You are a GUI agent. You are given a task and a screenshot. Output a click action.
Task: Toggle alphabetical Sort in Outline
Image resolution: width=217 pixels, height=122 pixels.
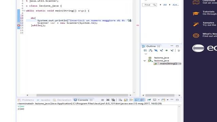tap(151, 50)
